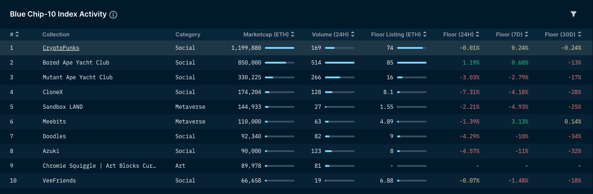Click Meebits 7D floor change 3.13%
The width and height of the screenshot is (593, 194).
click(520, 122)
